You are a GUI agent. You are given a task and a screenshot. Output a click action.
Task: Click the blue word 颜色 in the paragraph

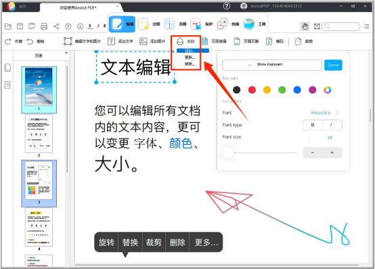[181, 143]
